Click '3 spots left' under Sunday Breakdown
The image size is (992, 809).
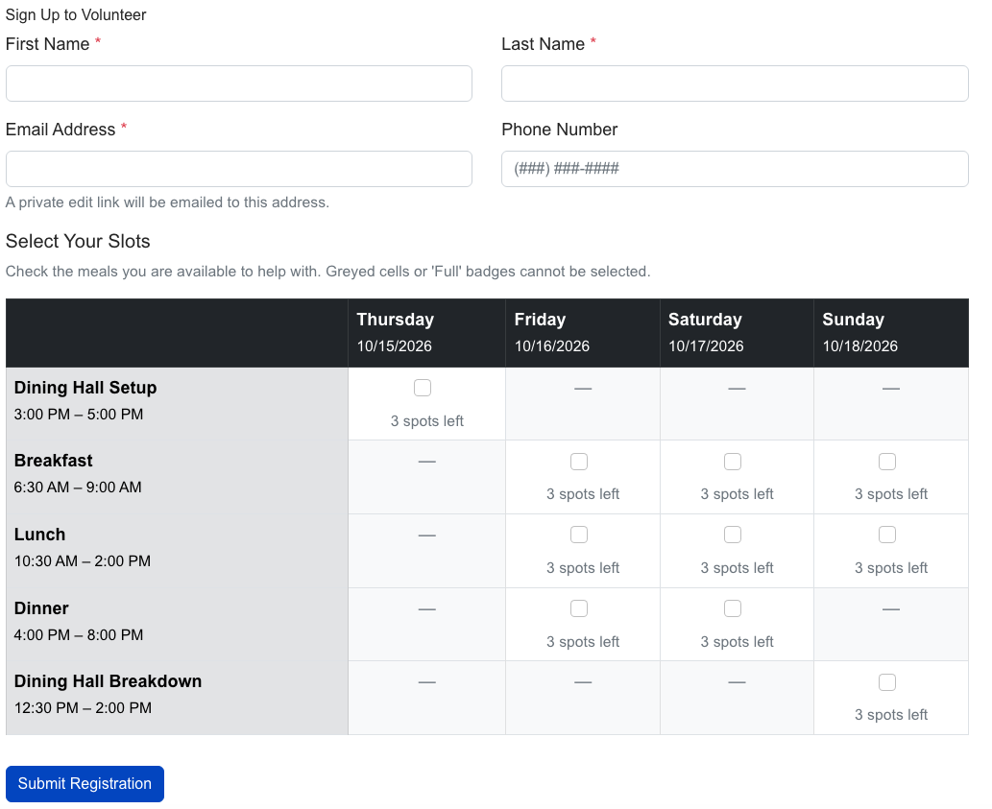coord(891,715)
